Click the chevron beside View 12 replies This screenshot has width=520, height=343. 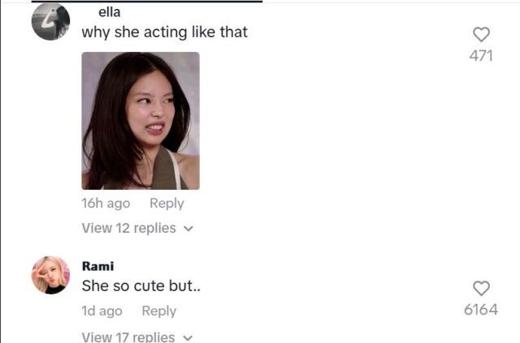coord(189,229)
